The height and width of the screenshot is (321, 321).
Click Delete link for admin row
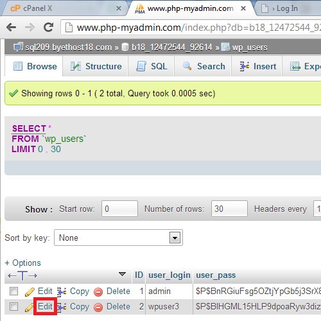point(118,291)
